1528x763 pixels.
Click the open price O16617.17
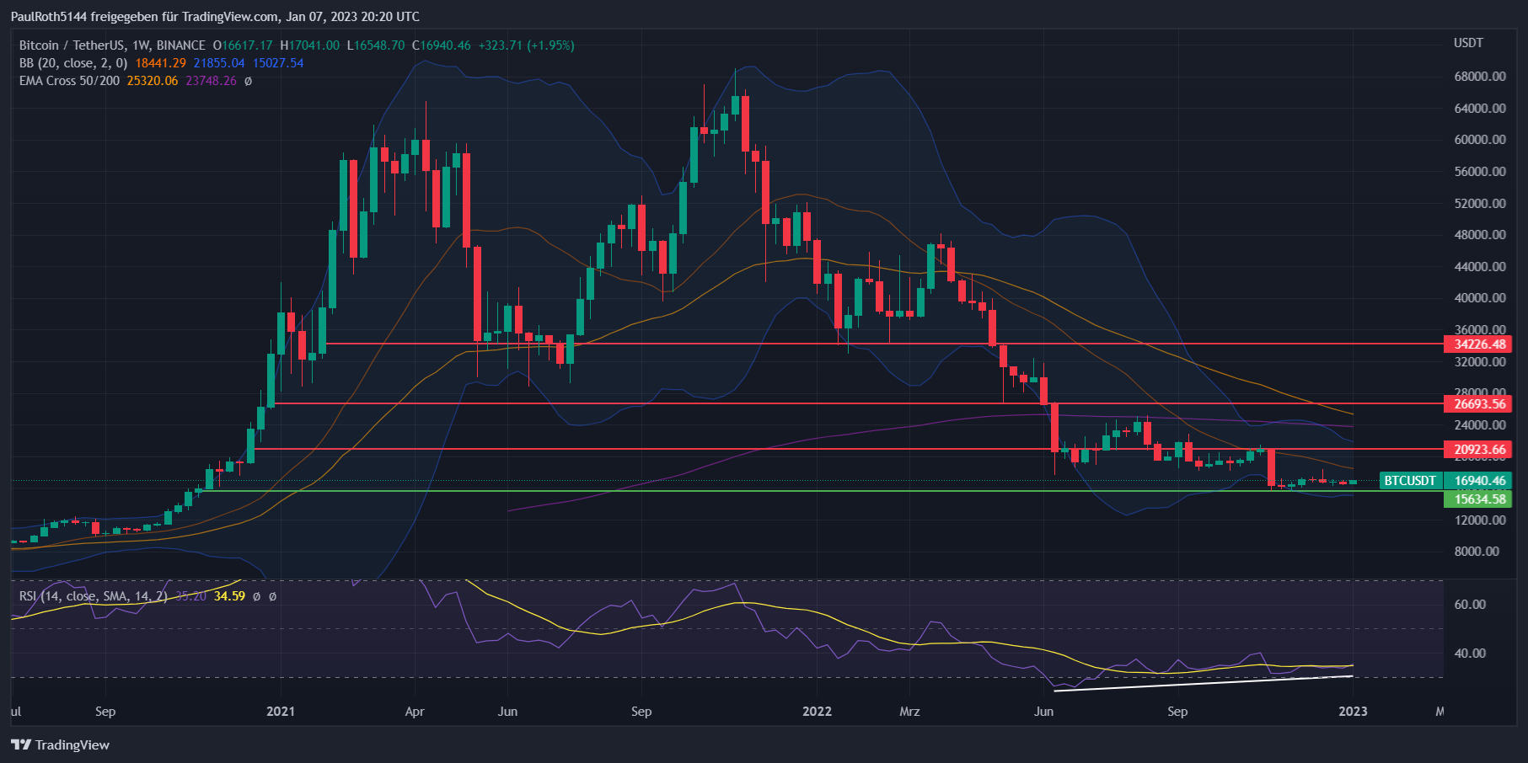coord(243,45)
